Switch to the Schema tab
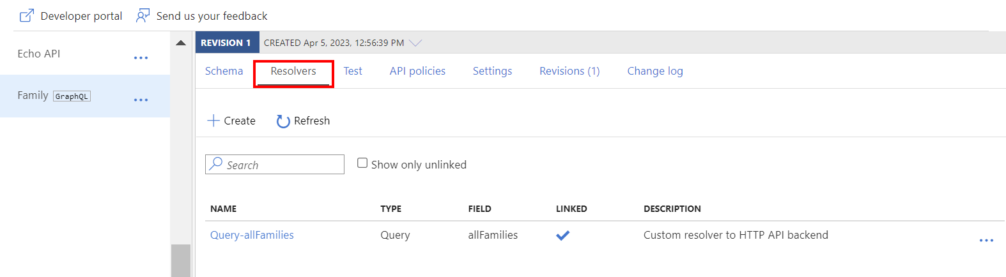The image size is (1006, 277). [x=224, y=71]
